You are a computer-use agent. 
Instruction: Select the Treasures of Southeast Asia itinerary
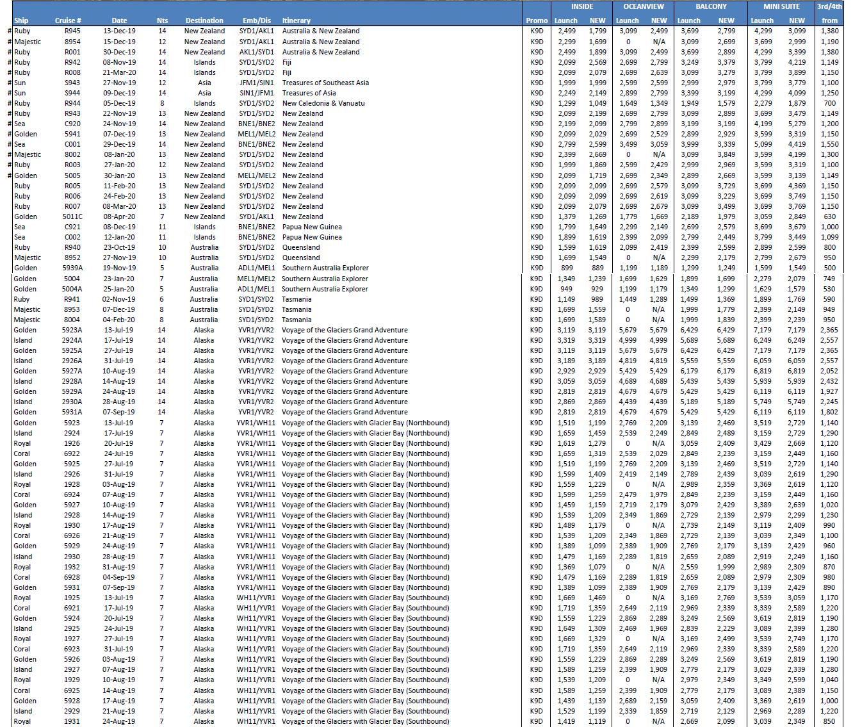pyautogui.click(x=325, y=83)
